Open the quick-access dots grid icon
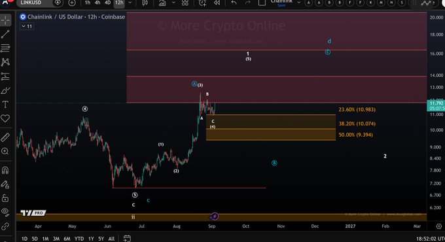Image resolution: width=445 pixels, height=242 pixels. (415, 3)
